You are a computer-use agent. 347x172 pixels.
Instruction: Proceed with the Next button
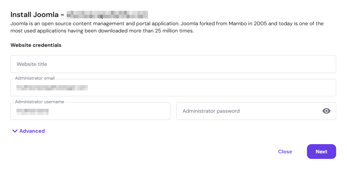(x=321, y=151)
